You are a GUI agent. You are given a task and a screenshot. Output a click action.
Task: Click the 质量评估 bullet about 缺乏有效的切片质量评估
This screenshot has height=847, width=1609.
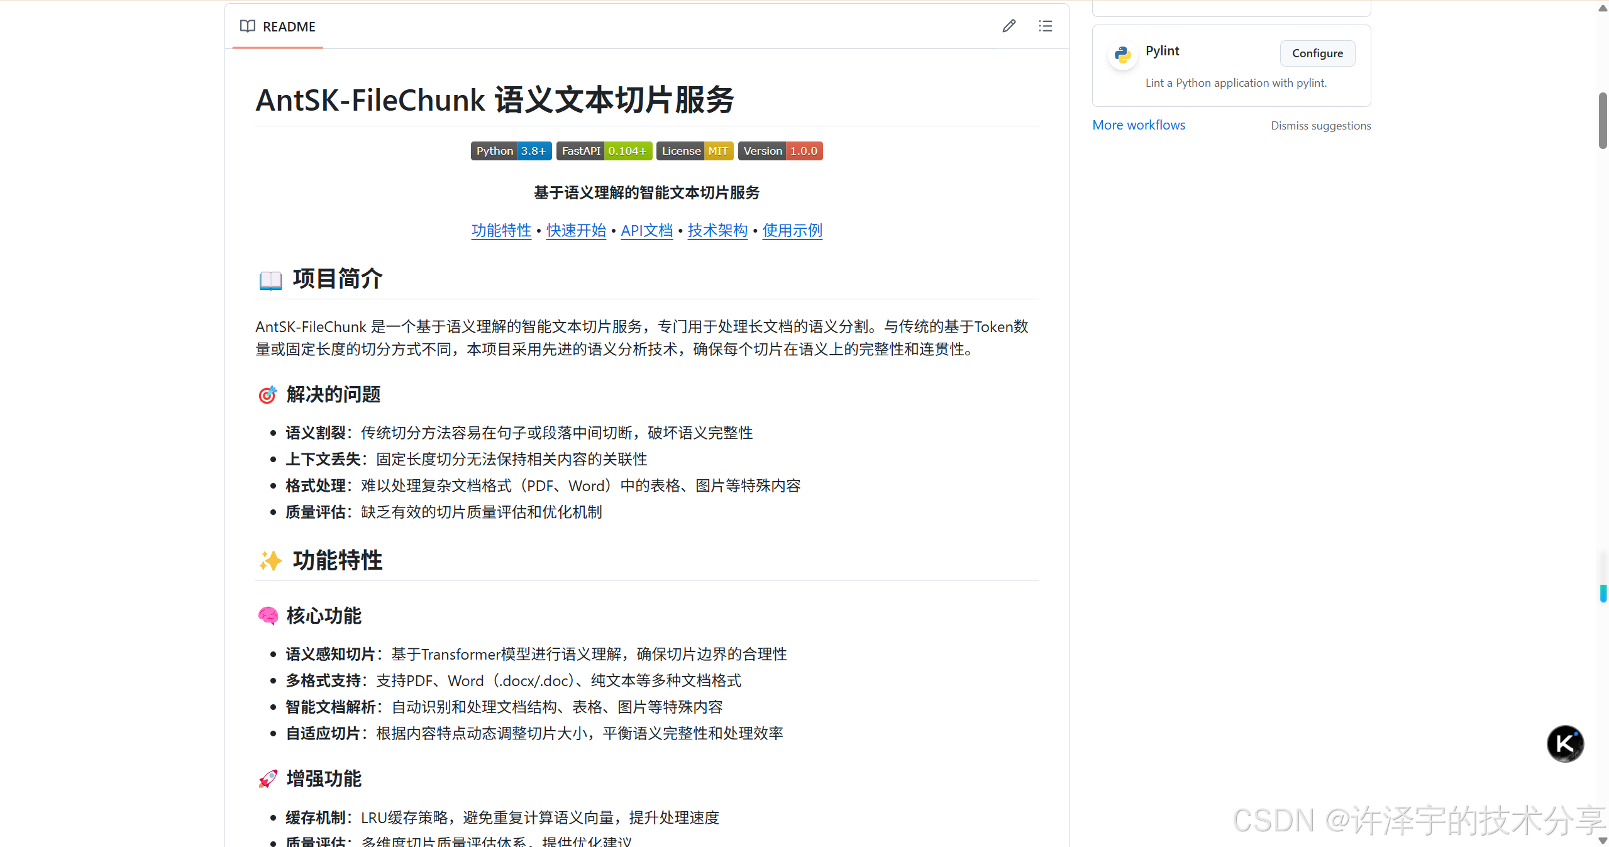444,512
